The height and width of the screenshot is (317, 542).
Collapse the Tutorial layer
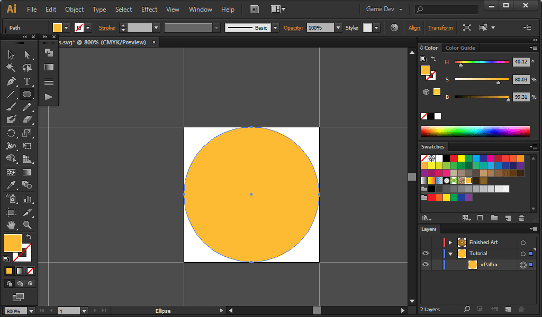click(x=450, y=253)
